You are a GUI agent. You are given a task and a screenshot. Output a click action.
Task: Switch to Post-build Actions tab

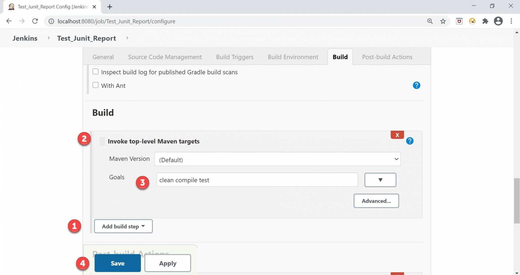point(387,57)
